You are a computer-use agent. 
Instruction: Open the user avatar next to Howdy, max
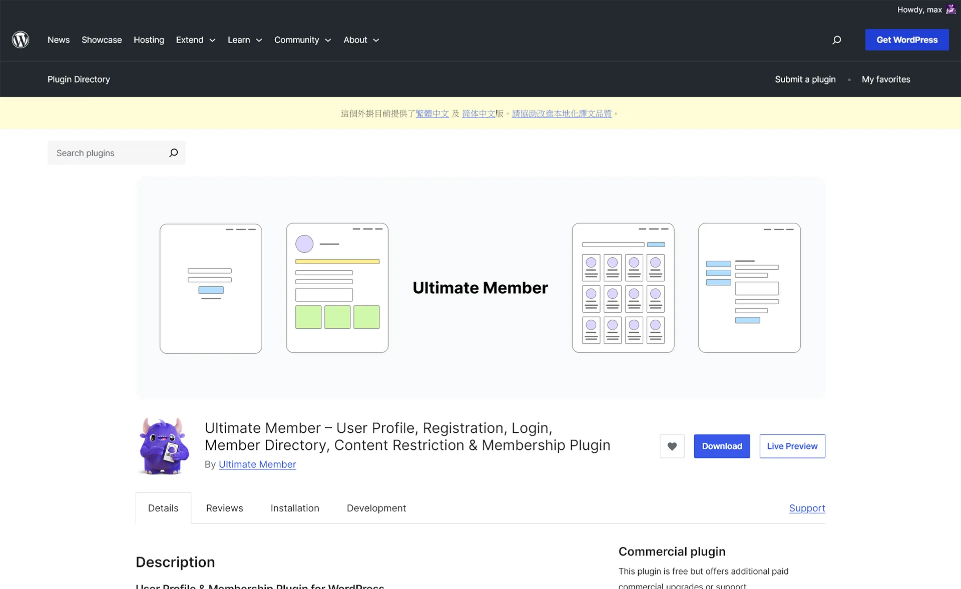pos(951,10)
